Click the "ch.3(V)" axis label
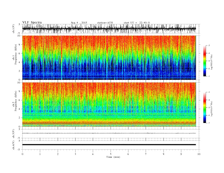 coord(13,133)
